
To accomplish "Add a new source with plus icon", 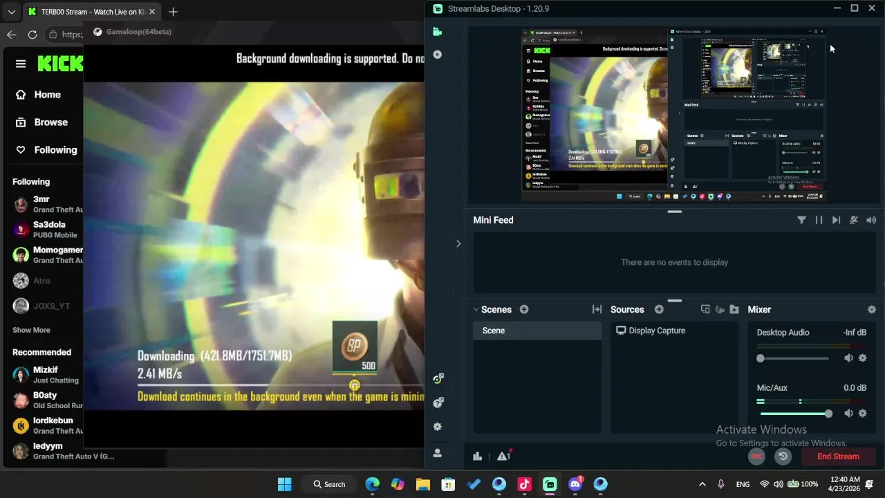I will coord(659,309).
